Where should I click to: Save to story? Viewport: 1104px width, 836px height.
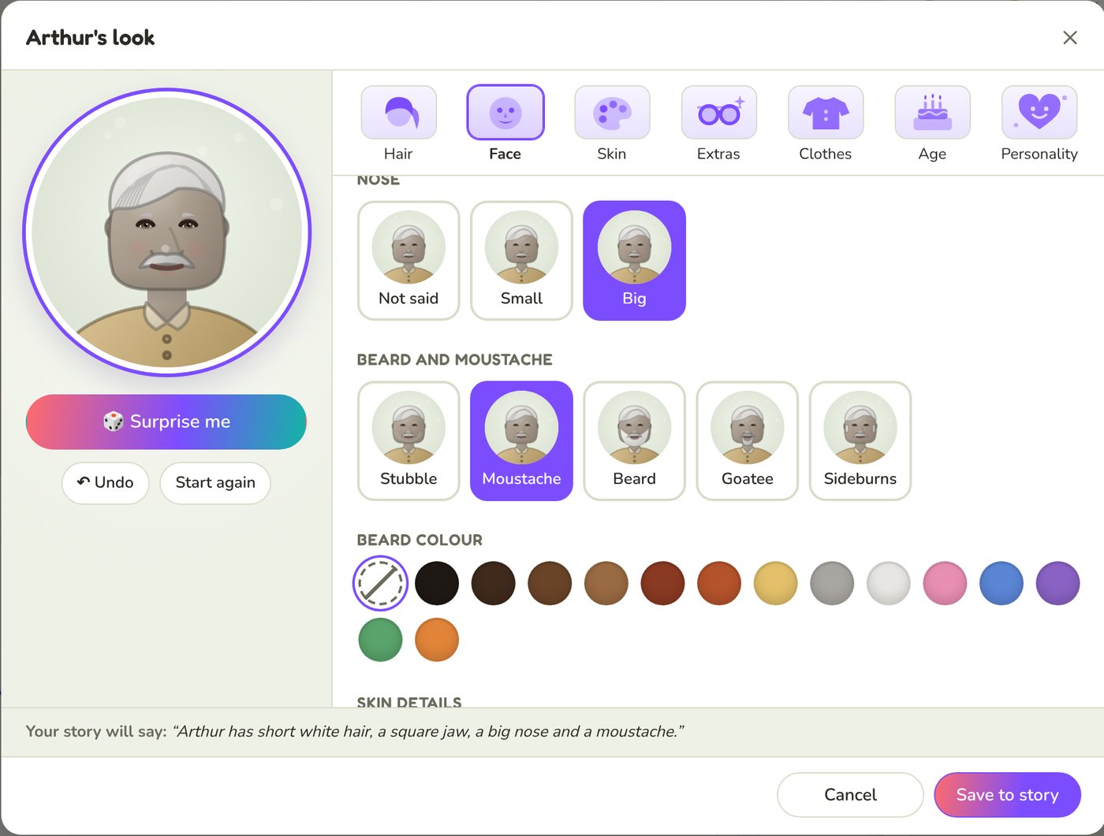1007,794
